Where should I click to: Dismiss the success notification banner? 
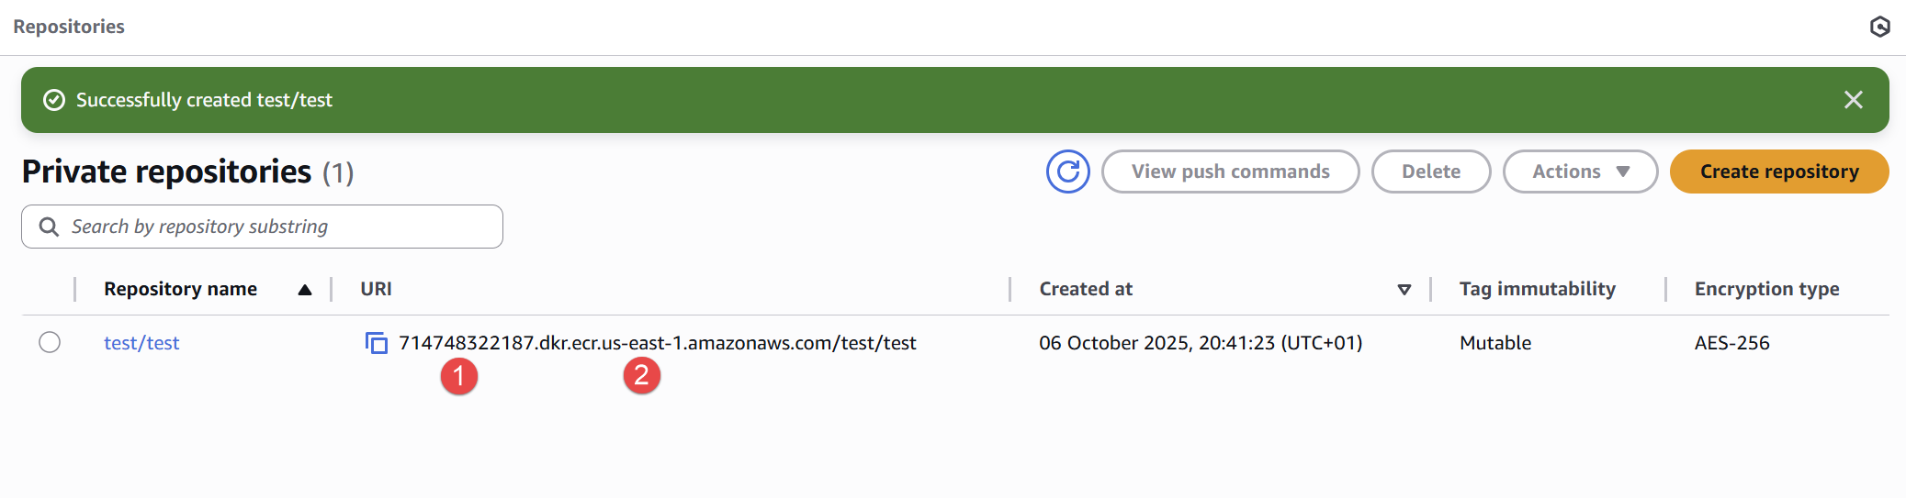click(x=1853, y=100)
